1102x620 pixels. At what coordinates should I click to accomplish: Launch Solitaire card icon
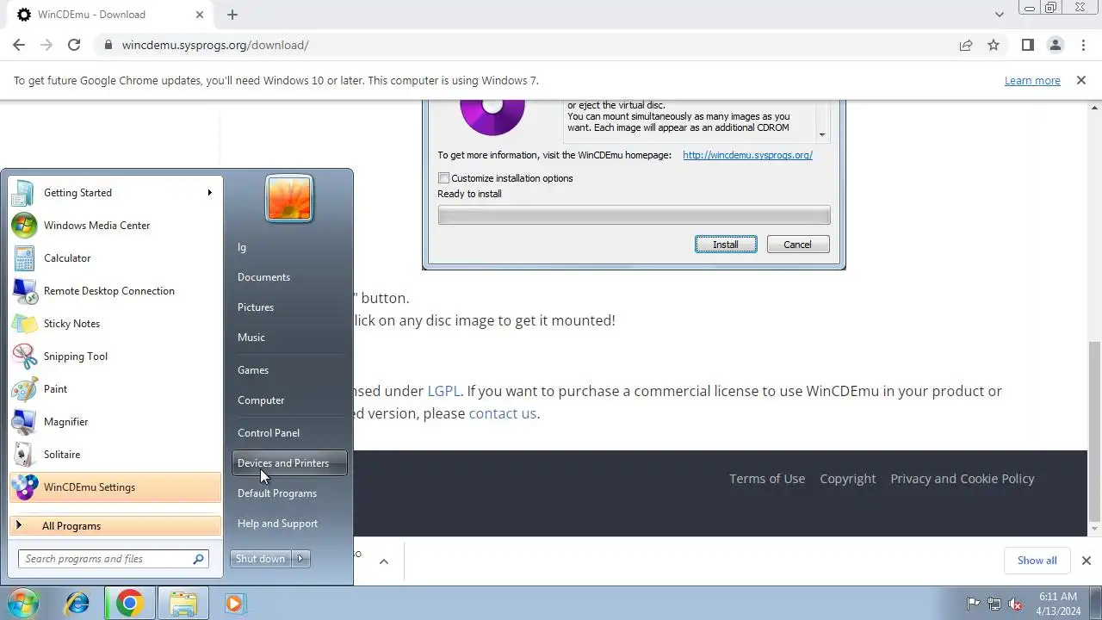pyautogui.click(x=24, y=455)
